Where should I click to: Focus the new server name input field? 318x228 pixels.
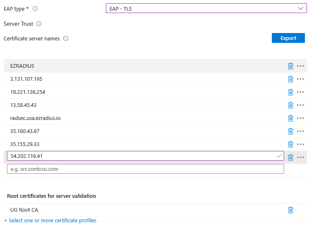pos(146,169)
